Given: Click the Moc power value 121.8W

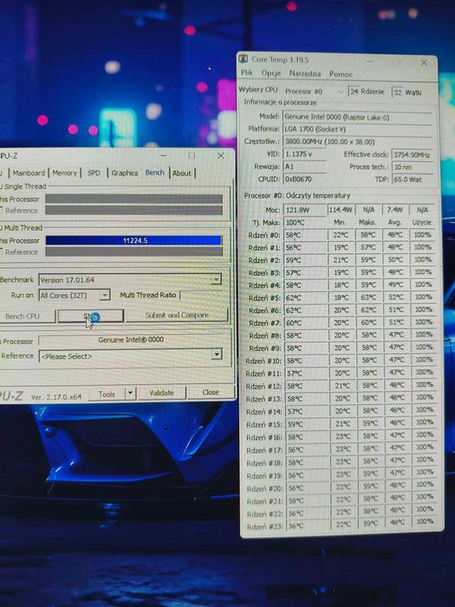Looking at the screenshot, I should coord(305,210).
